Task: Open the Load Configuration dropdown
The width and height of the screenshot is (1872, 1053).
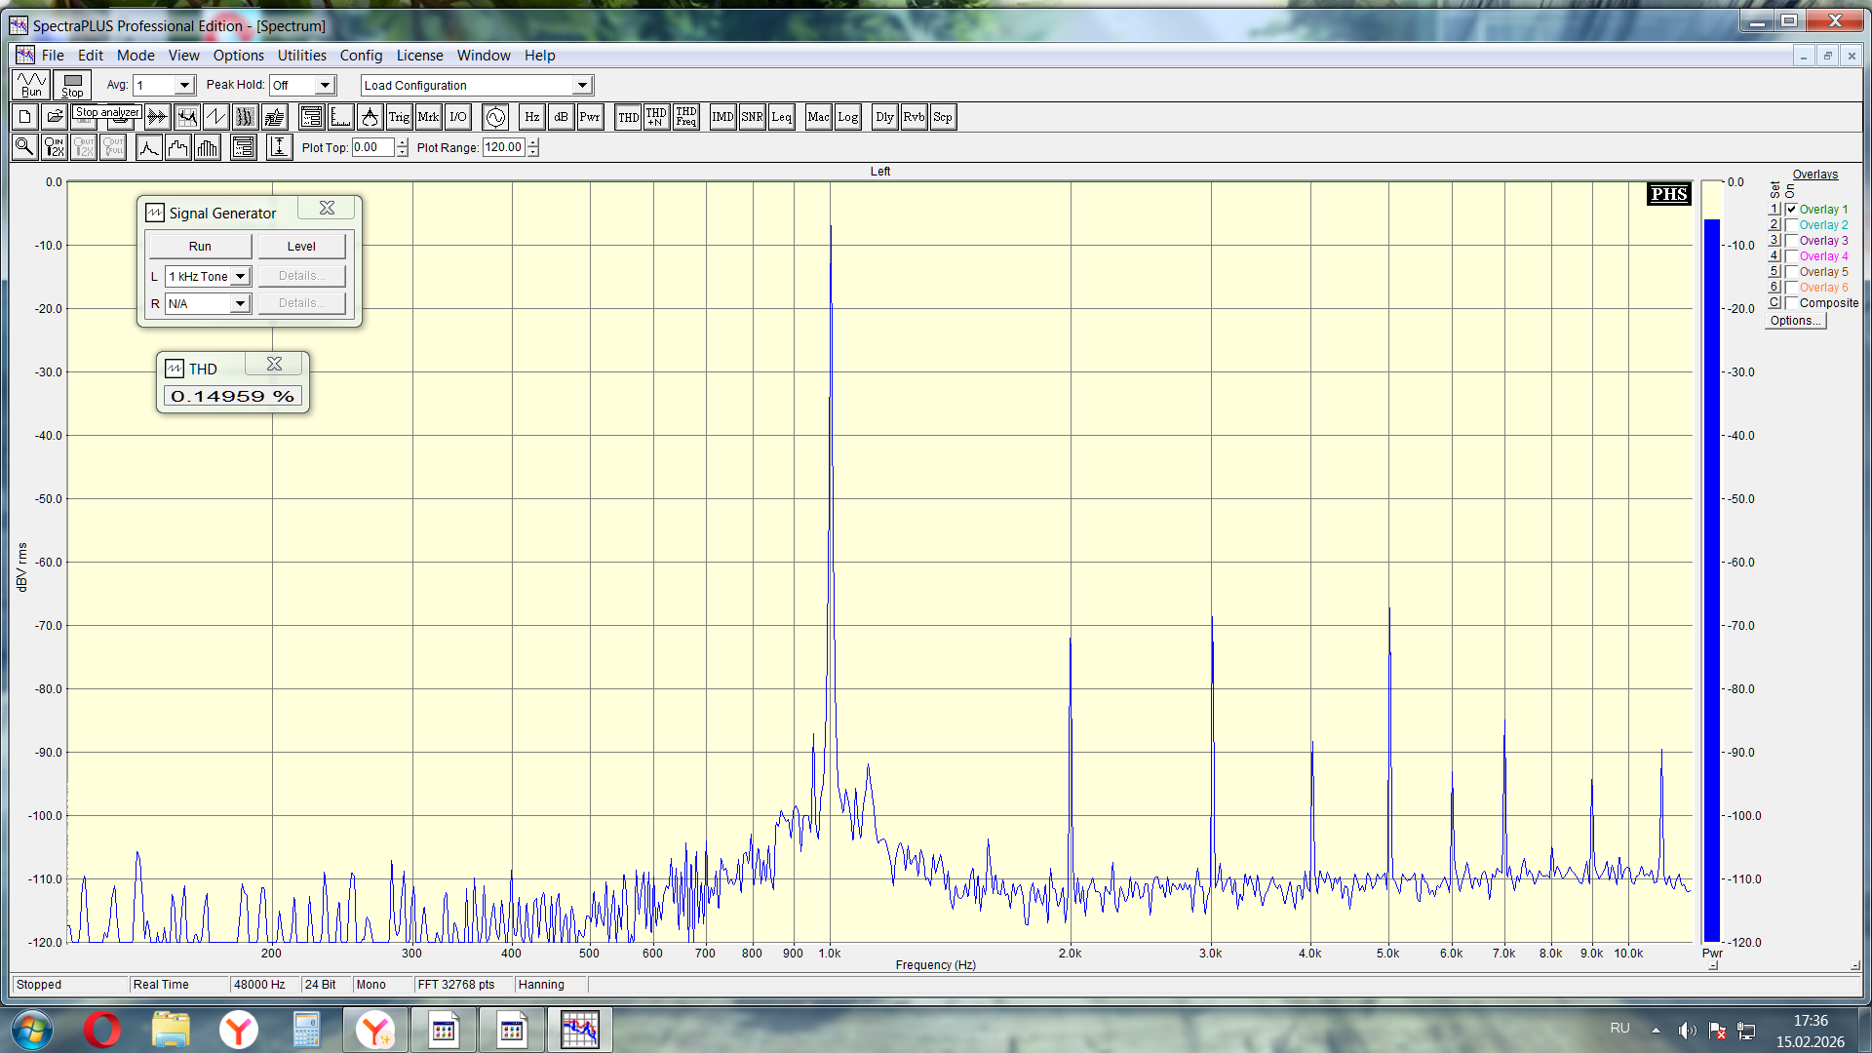Action: 582,86
